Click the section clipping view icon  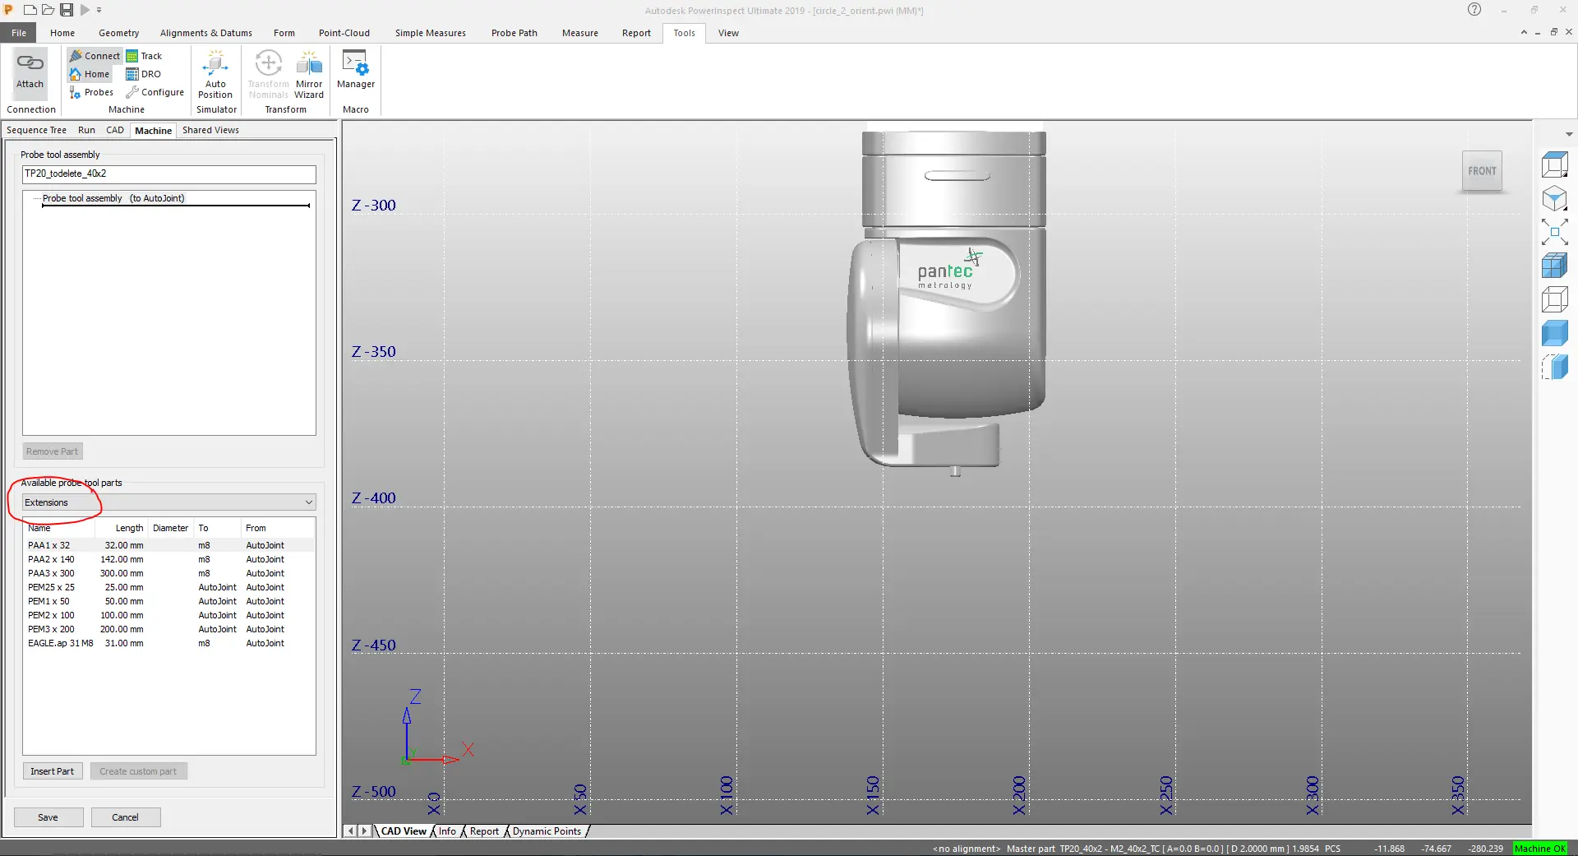[1554, 367]
